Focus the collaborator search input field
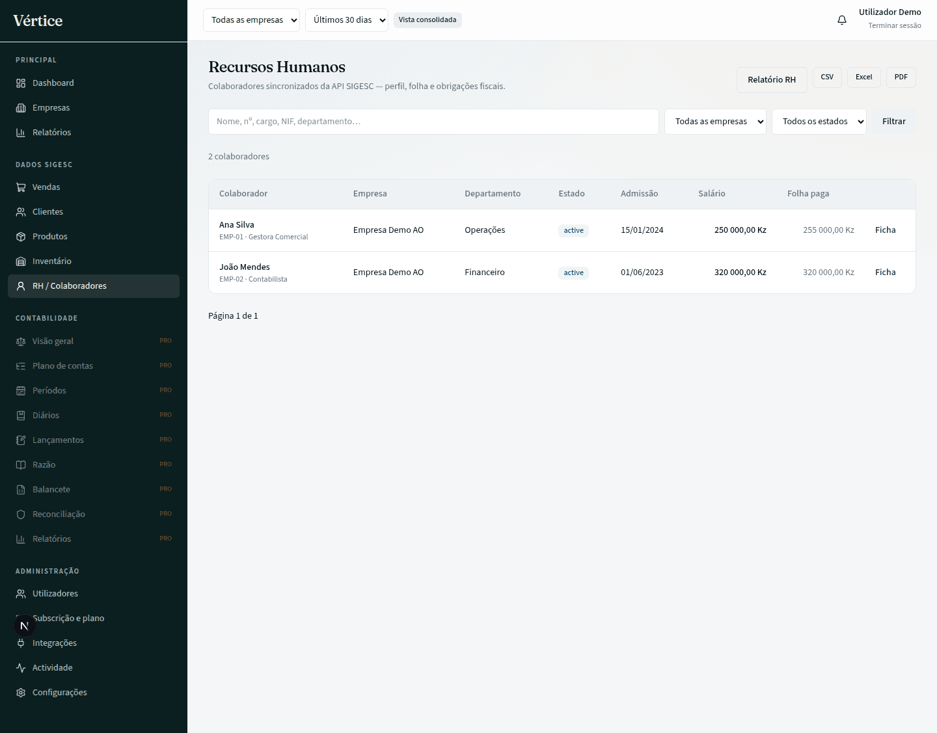This screenshot has height=733, width=937. pyautogui.click(x=433, y=122)
